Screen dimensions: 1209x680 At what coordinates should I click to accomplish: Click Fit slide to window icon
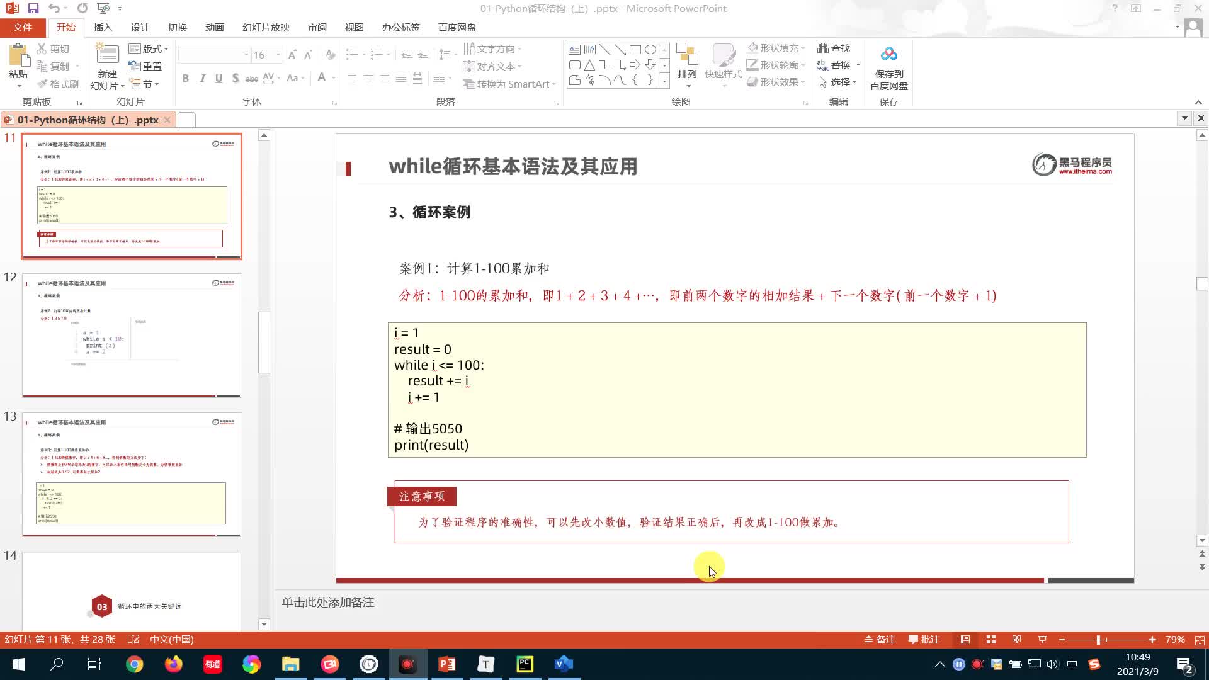(x=1200, y=640)
